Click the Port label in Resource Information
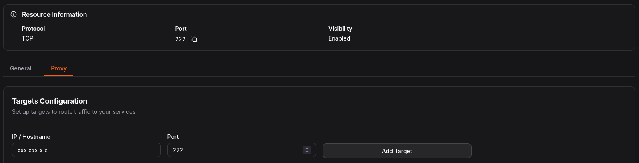The image size is (639, 163). (181, 29)
